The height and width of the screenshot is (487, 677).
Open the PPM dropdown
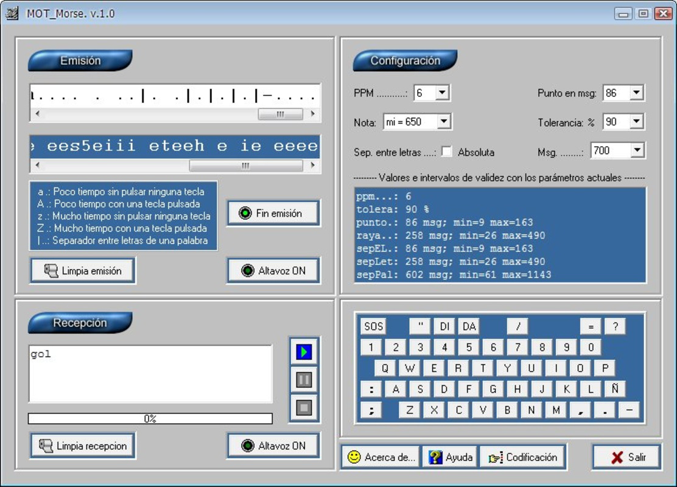coord(442,93)
